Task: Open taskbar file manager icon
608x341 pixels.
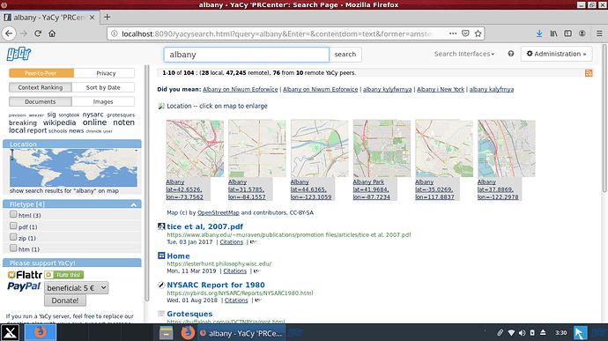Action: tap(166, 332)
